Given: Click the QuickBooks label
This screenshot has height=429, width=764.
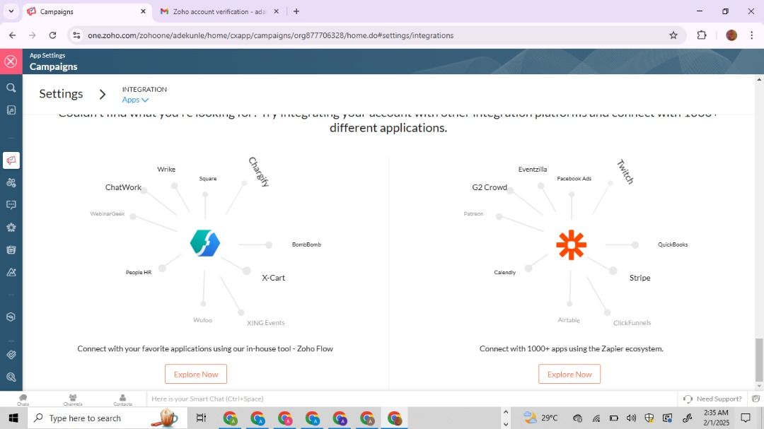Looking at the screenshot, I should tap(673, 245).
